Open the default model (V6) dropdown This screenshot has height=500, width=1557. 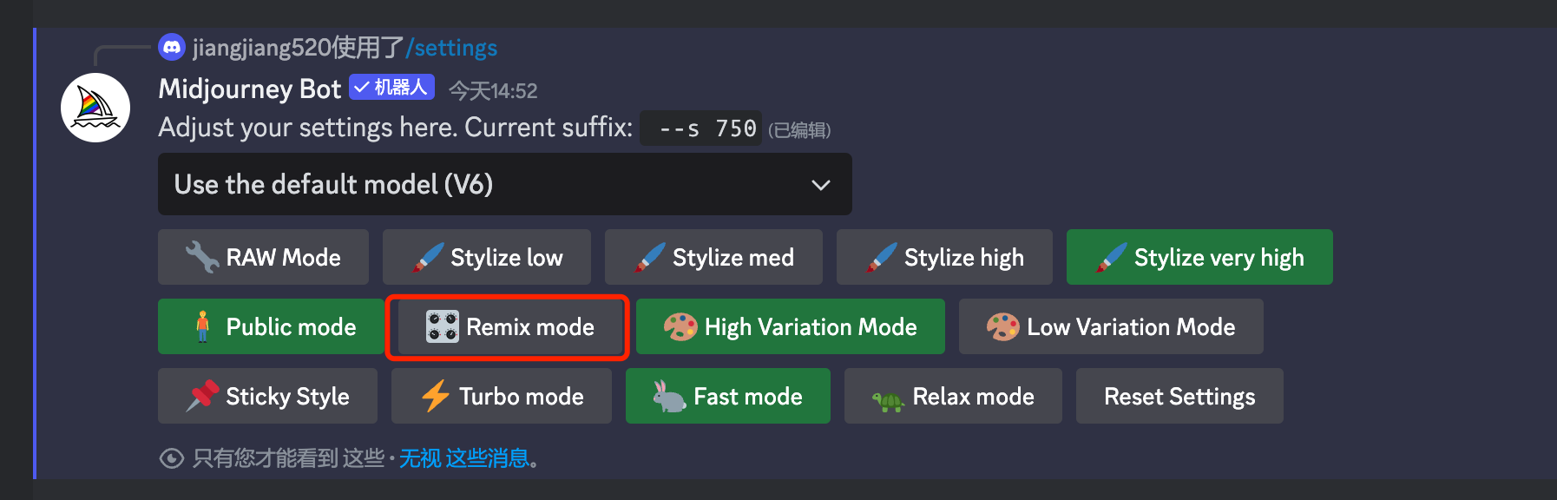[503, 184]
